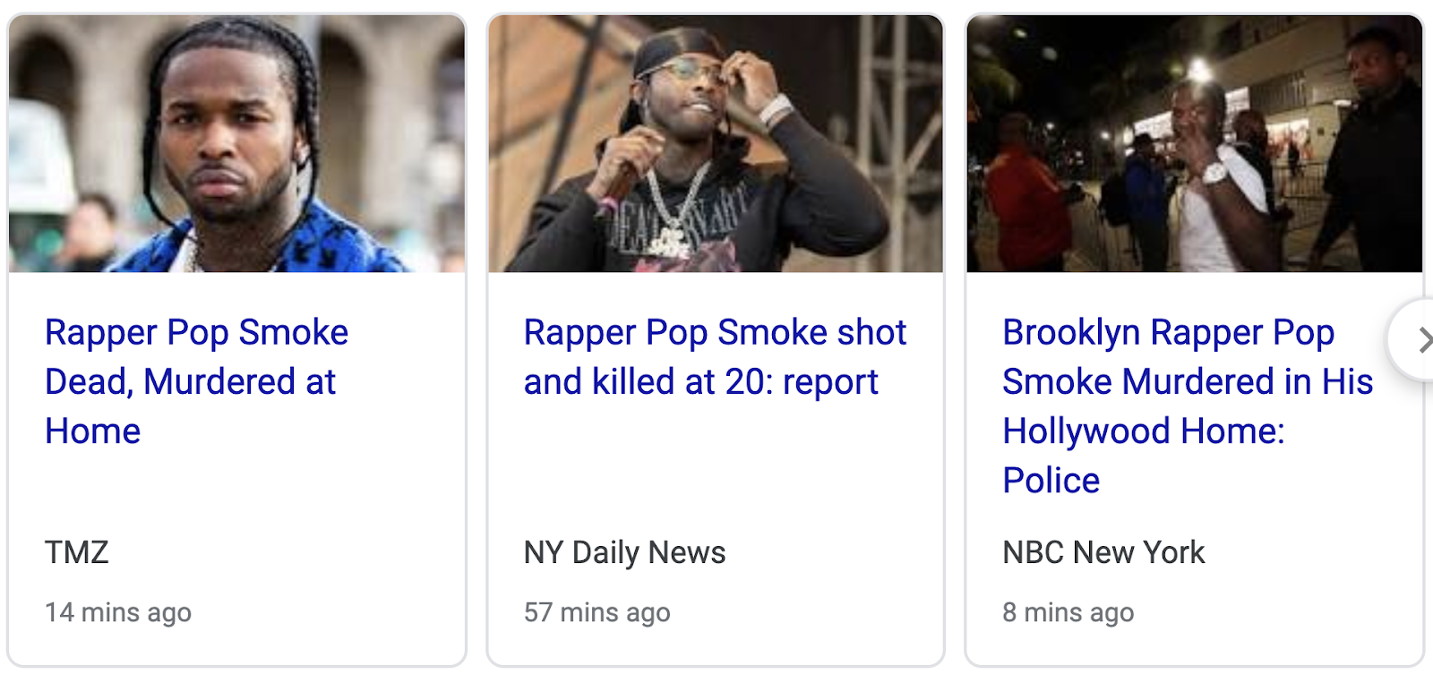1433x674 pixels.
Task: Click the TMZ source label
Action: click(77, 552)
